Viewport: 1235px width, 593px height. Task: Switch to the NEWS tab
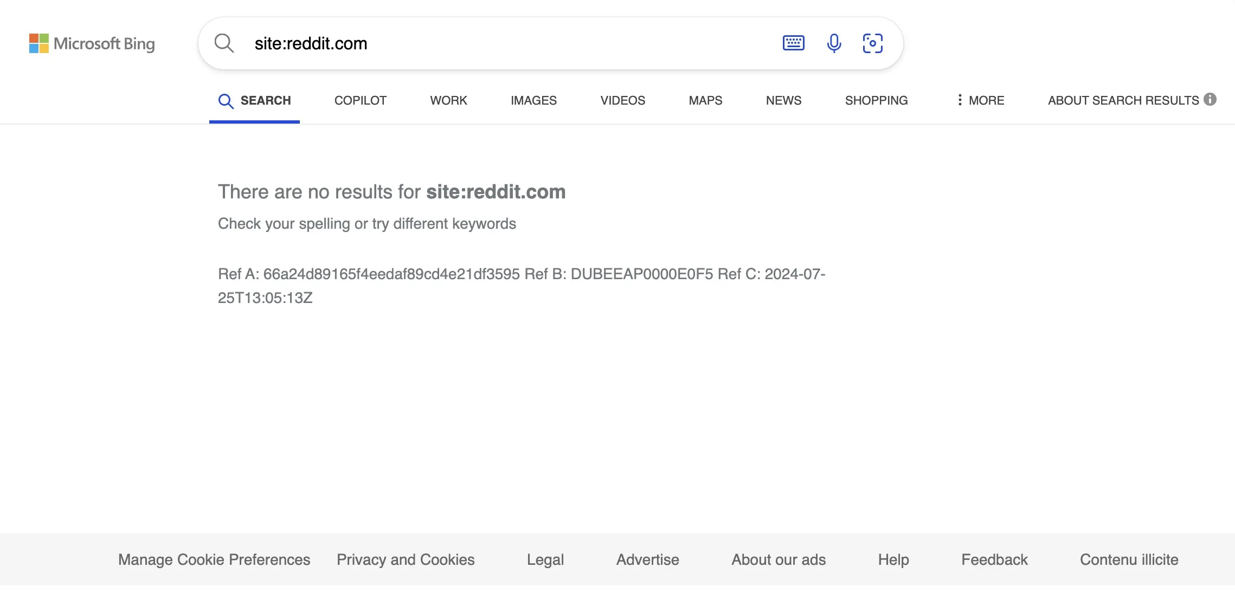(783, 100)
